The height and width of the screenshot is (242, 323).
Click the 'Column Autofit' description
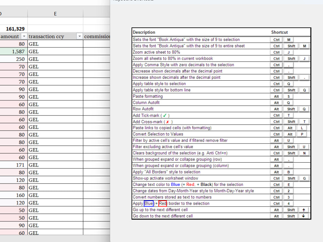[146, 103]
